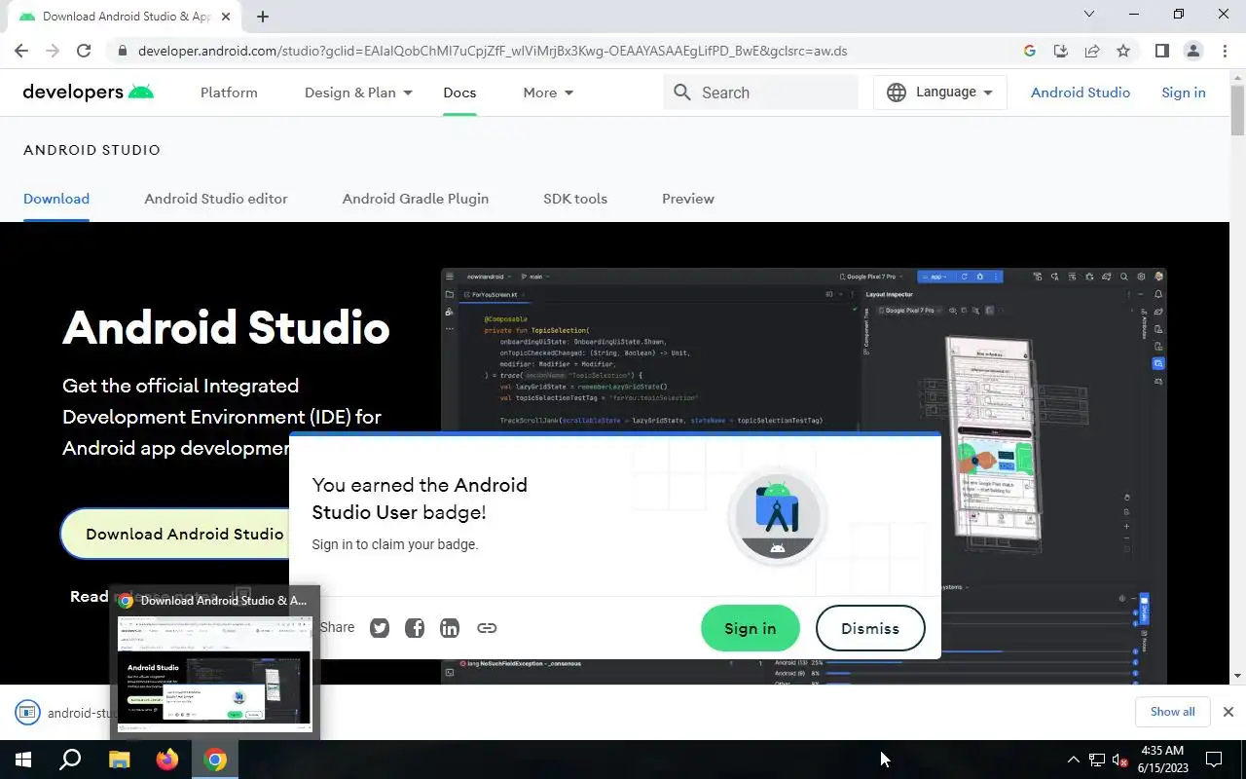Open Windows taskbar search
Screen dimensions: 1246x779
pyautogui.click(x=70, y=760)
